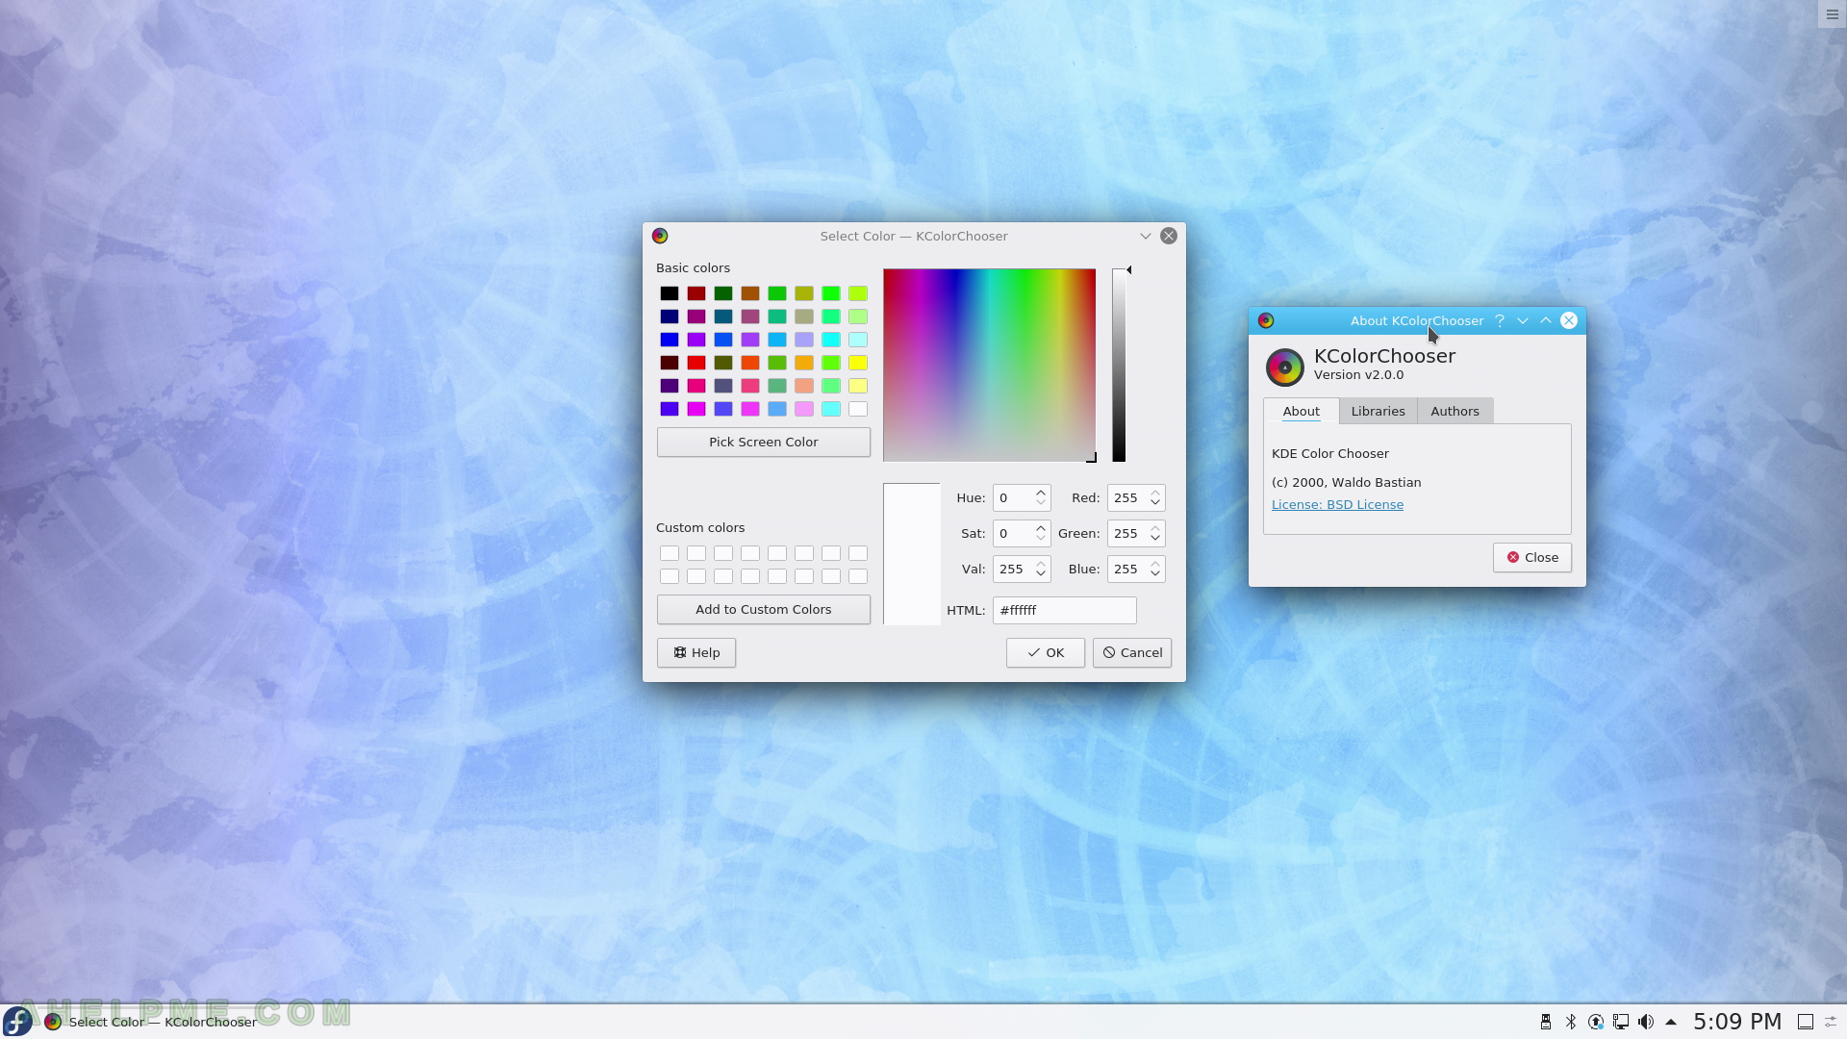Decrease the Green value with down arrow
This screenshot has width=1847, height=1039.
pos(1155,539)
